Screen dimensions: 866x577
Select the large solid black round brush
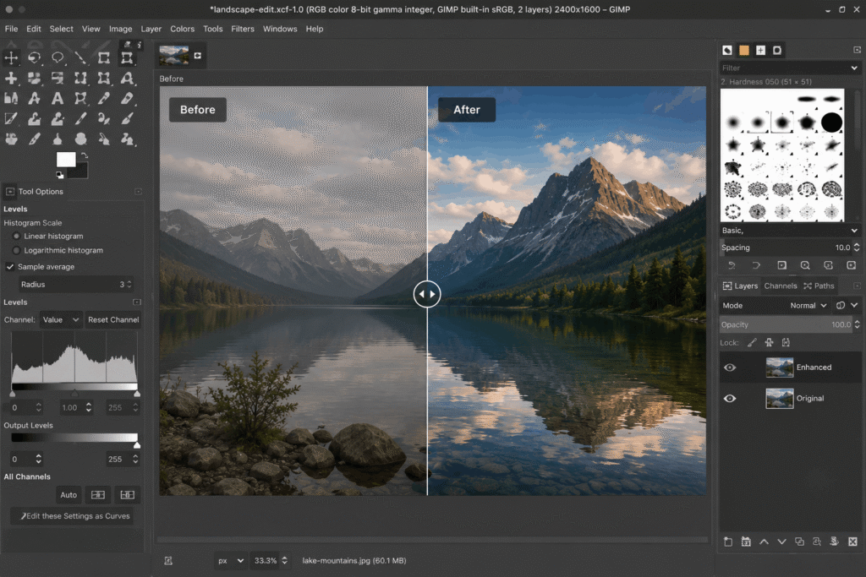831,122
